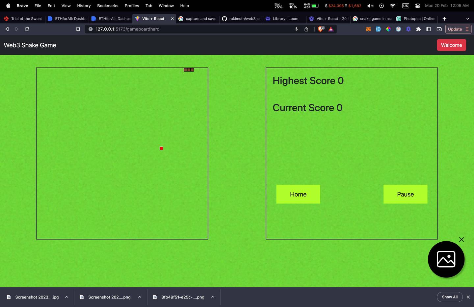Click the site info icon before URL
This screenshot has width=474, height=307.
[x=91, y=29]
